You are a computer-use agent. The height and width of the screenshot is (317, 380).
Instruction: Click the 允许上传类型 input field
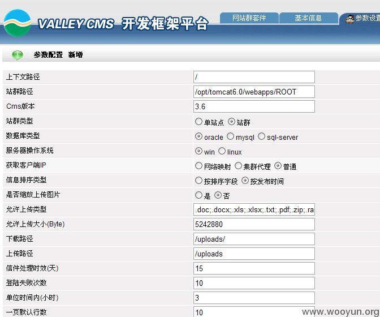click(254, 209)
